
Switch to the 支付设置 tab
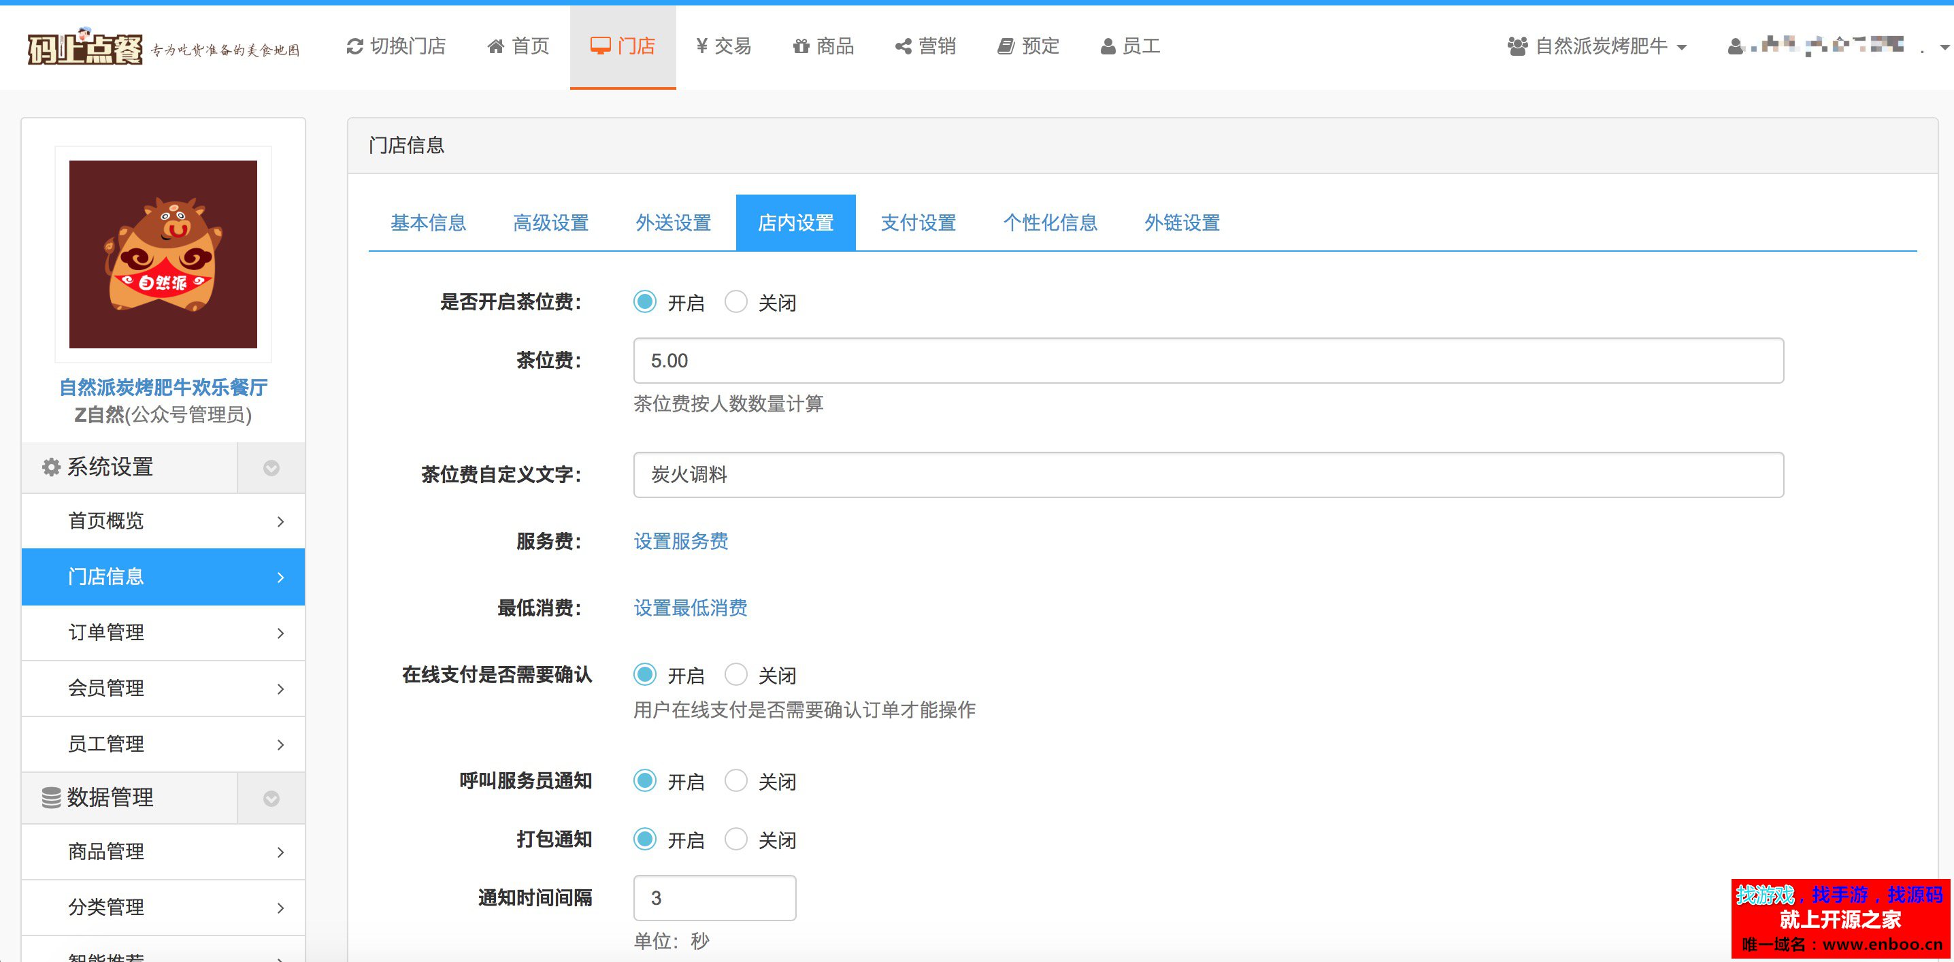(x=918, y=223)
